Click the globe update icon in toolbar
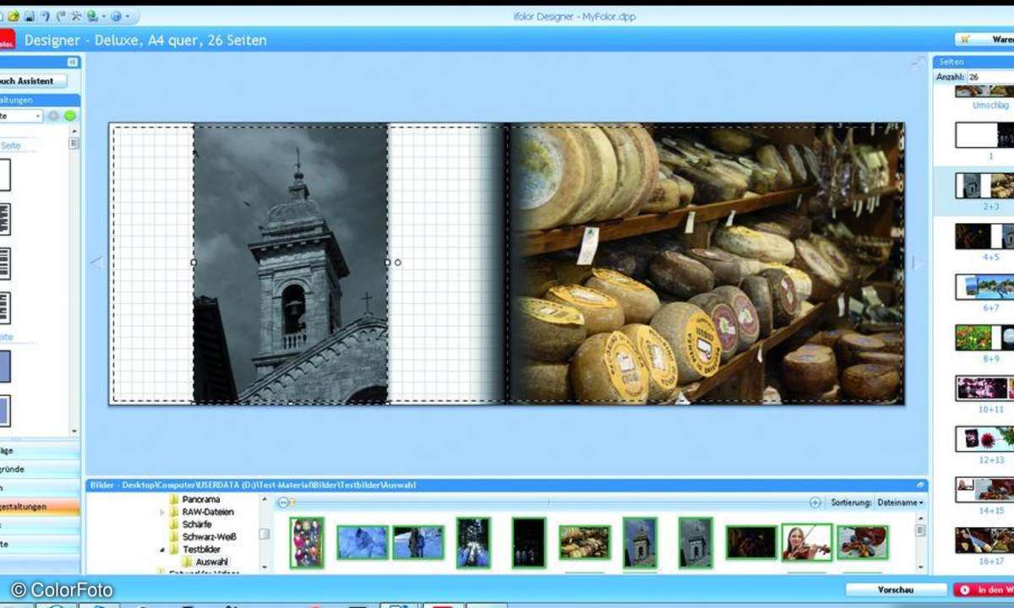1014x608 pixels. point(92,16)
